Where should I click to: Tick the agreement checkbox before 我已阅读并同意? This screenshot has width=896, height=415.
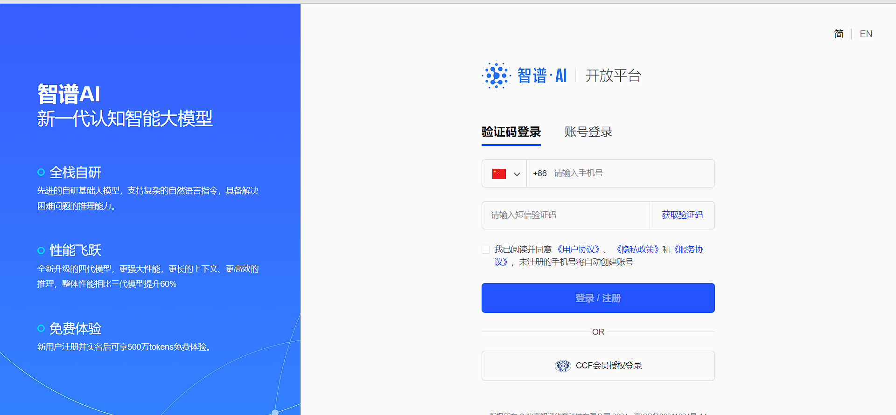coord(486,249)
